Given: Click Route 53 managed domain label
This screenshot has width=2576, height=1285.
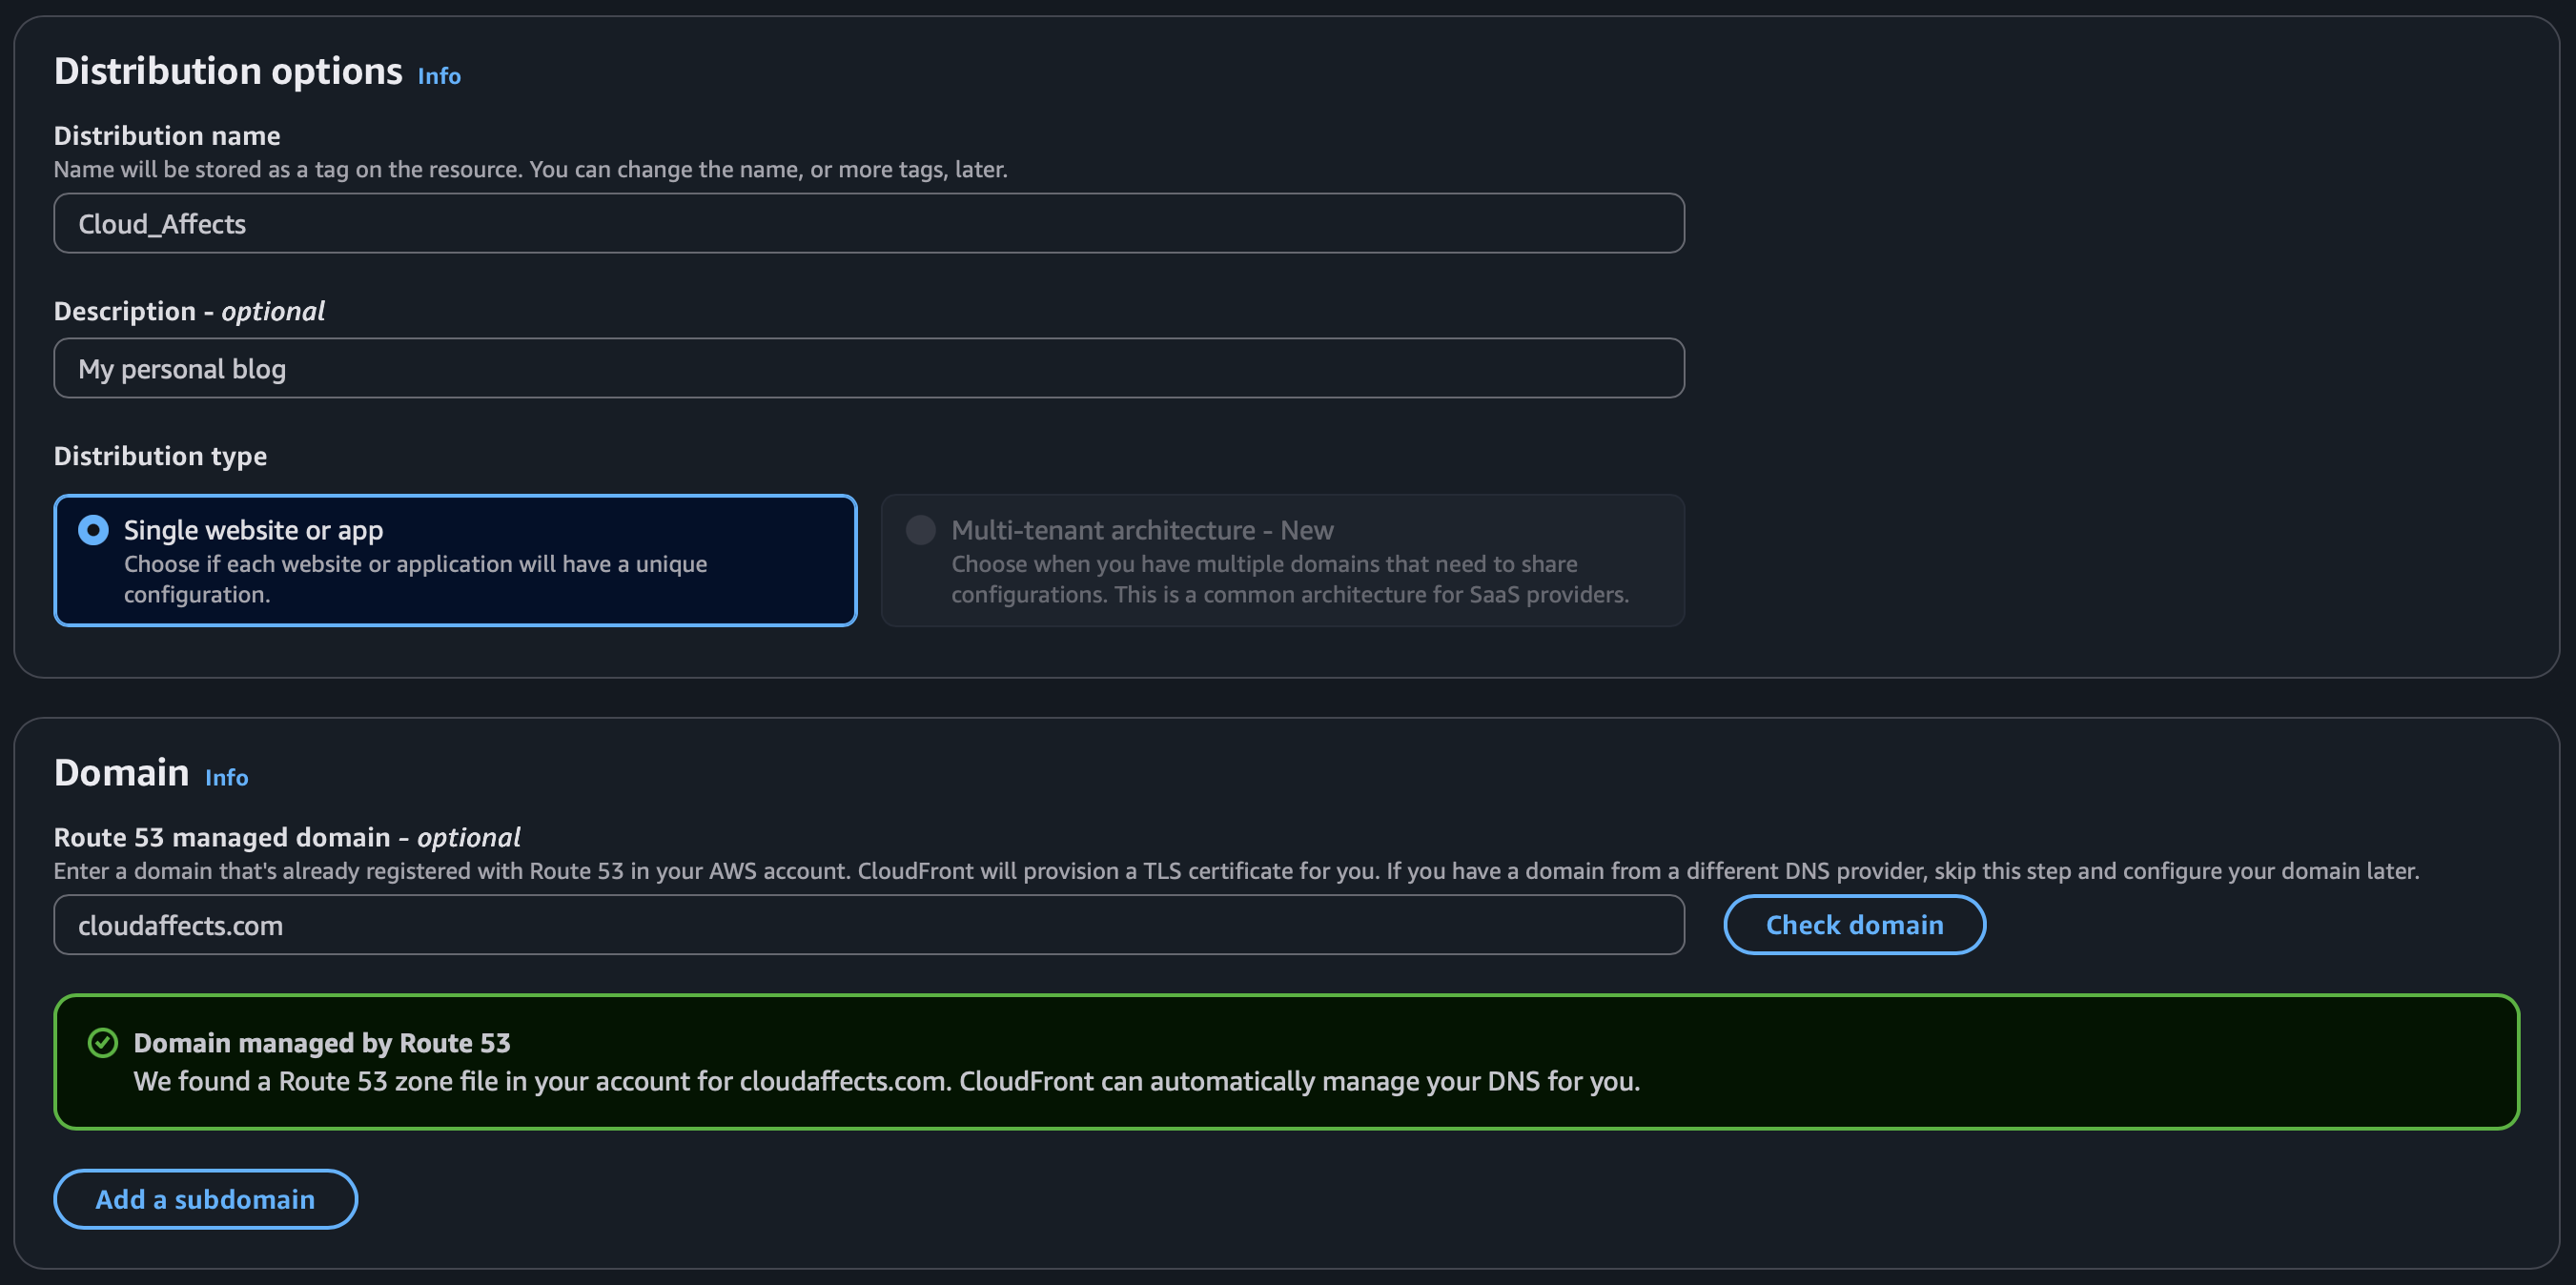Looking at the screenshot, I should coord(287,837).
